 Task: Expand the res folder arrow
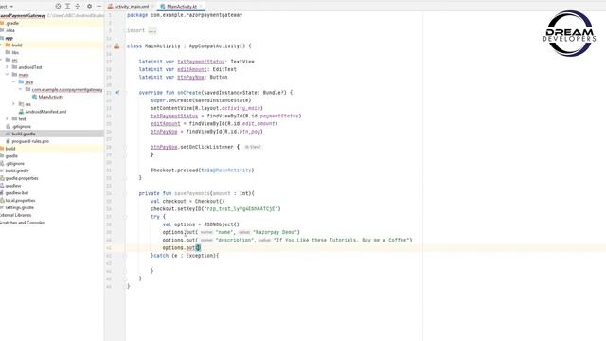click(14, 104)
